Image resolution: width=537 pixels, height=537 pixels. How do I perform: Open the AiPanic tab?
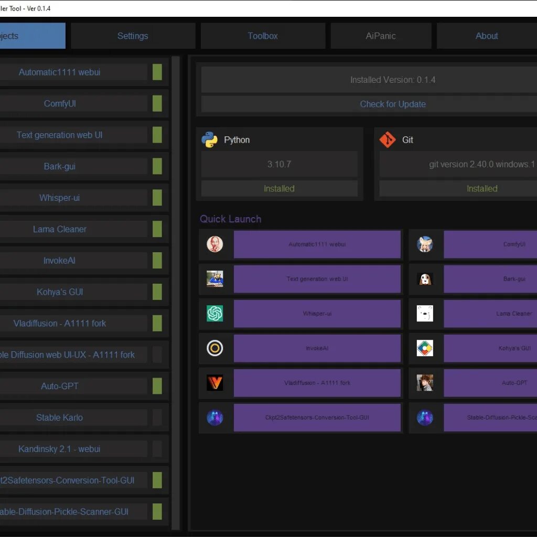pyautogui.click(x=381, y=36)
